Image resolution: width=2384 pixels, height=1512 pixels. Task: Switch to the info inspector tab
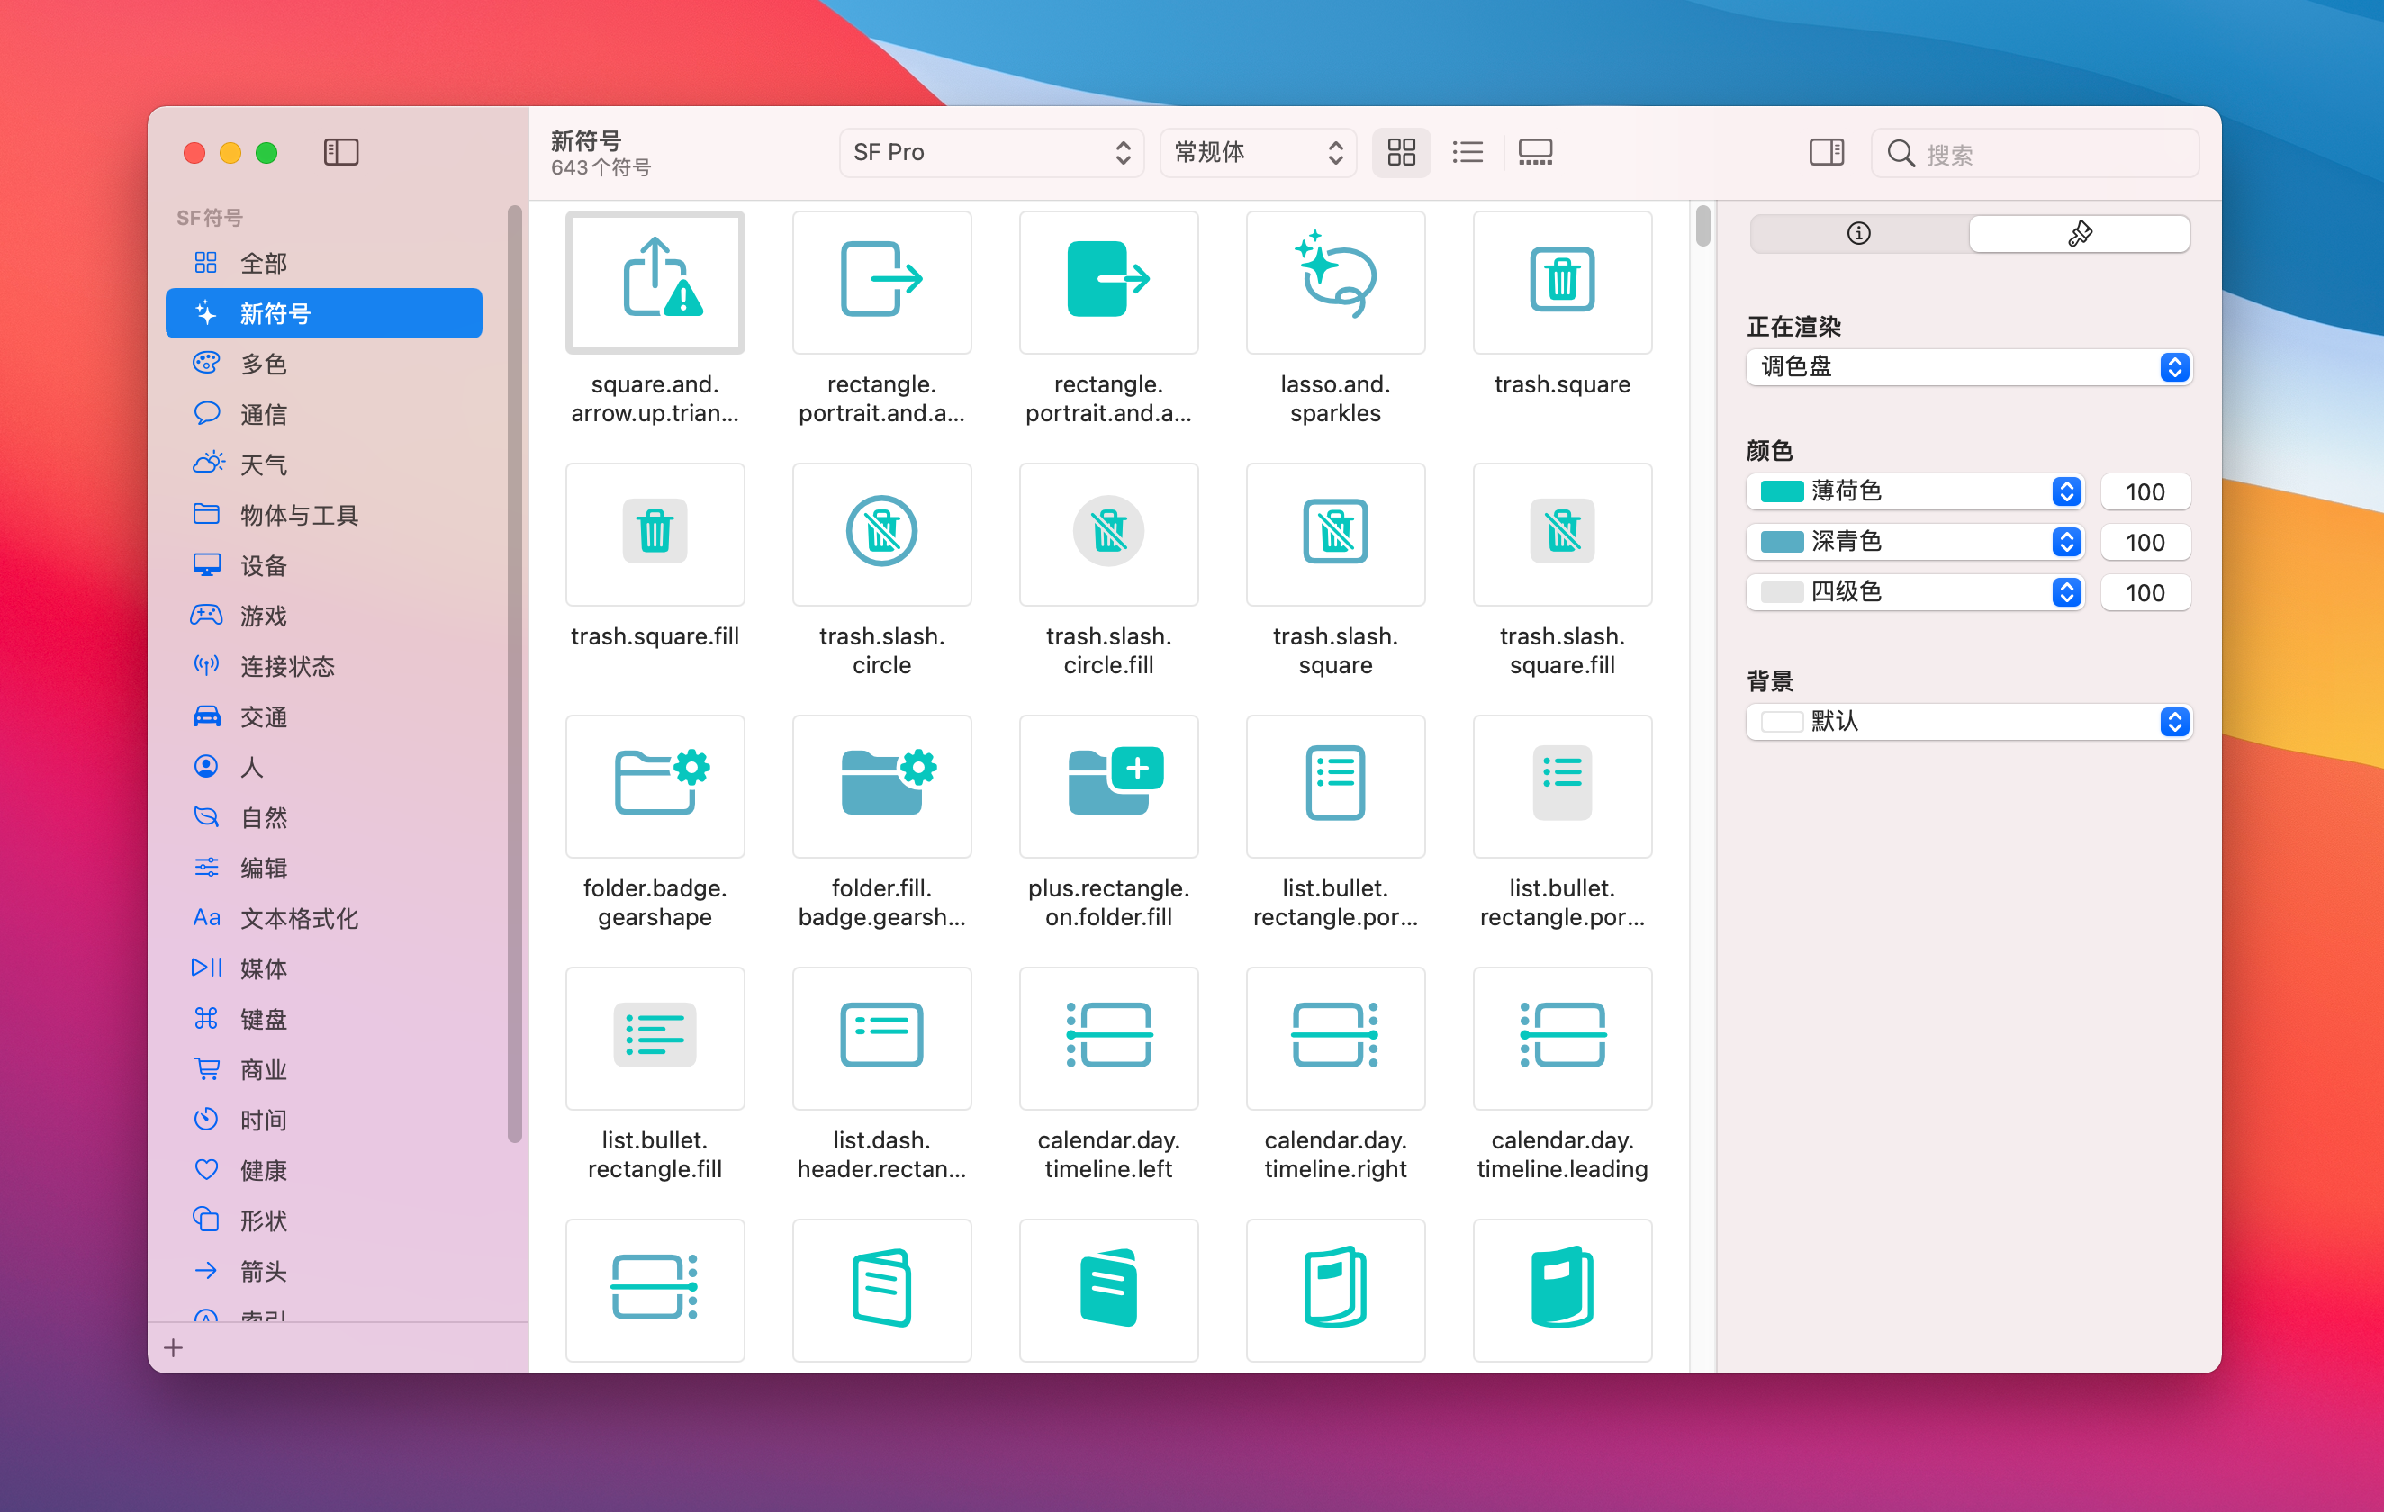point(1858,233)
